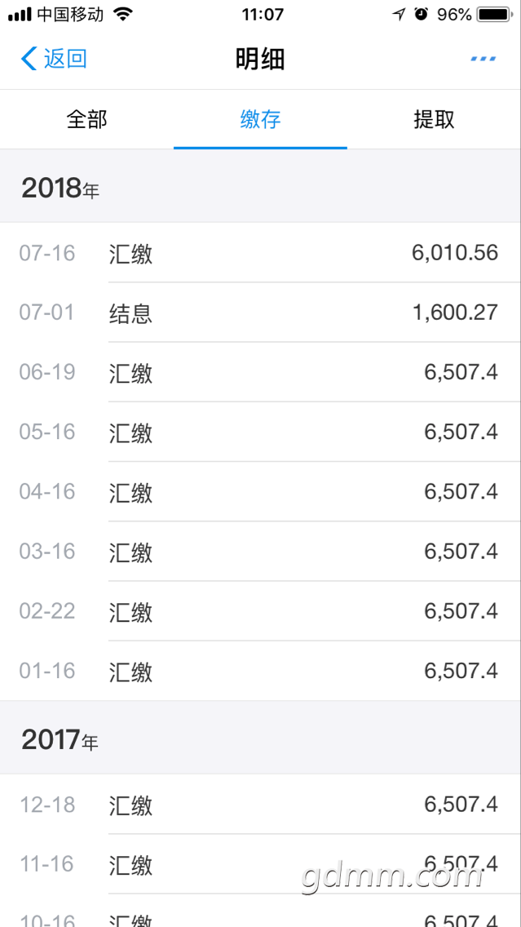Select the 缴存 tab
Screen dimensions: 521x927
261,119
